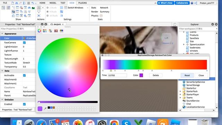Open Safari from the Dock

coord(42,123)
